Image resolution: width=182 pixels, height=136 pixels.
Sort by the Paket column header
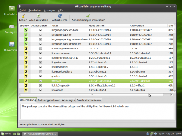coord(69,26)
